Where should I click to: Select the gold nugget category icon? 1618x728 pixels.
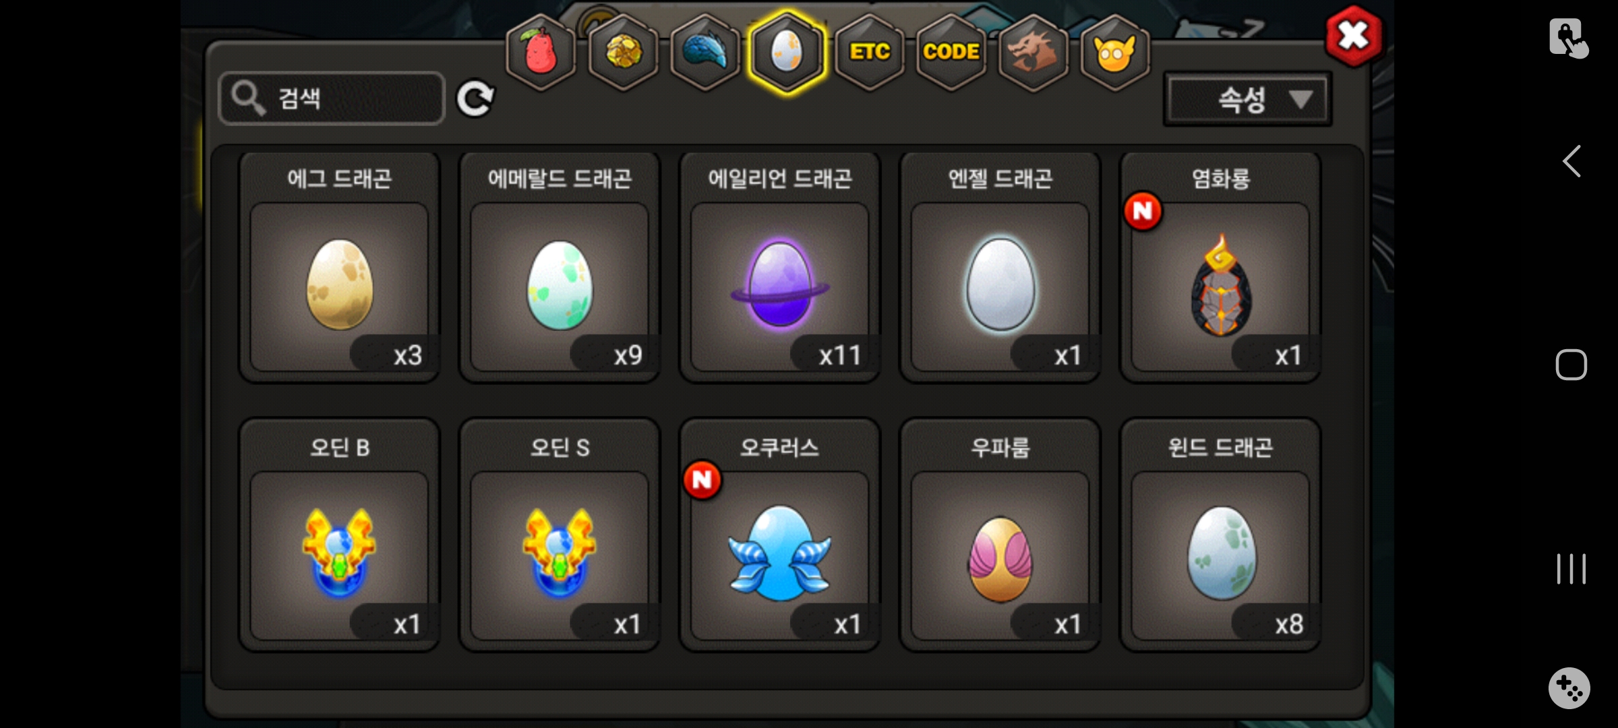click(x=624, y=52)
